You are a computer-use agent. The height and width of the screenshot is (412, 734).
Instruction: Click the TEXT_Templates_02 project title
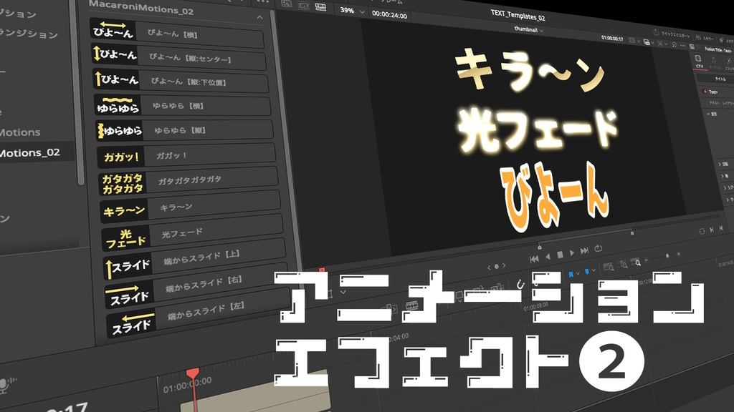click(518, 15)
